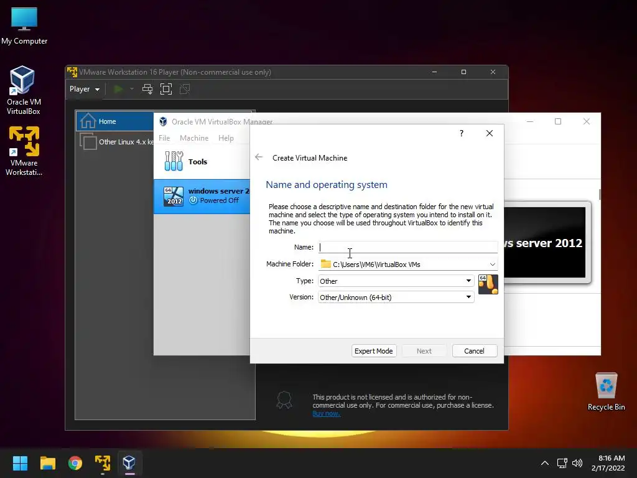The image size is (637, 478).
Task: Click the back arrow in Create Virtual Machine
Action: coord(259,157)
